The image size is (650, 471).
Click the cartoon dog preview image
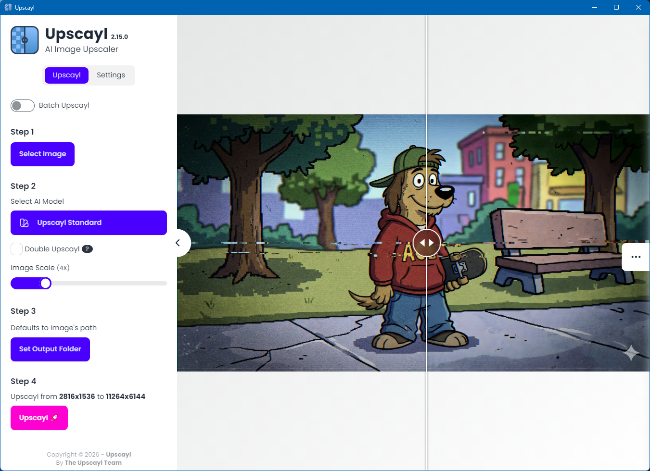(x=413, y=243)
